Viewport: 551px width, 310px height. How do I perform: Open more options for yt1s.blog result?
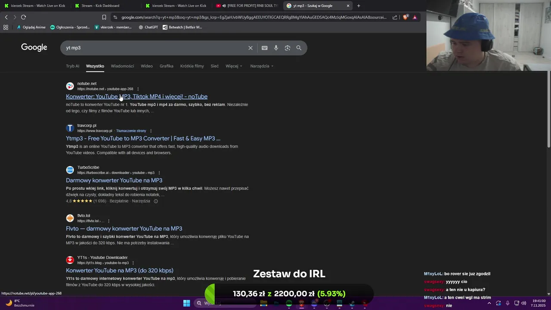tap(133, 263)
